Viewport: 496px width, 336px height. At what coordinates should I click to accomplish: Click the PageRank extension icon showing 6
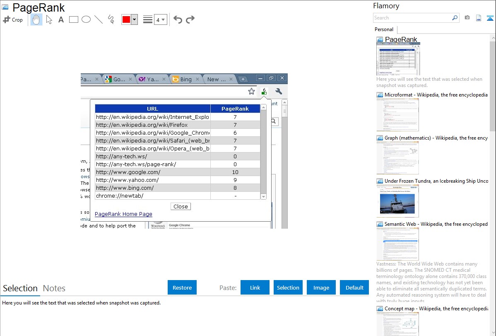tap(264, 91)
